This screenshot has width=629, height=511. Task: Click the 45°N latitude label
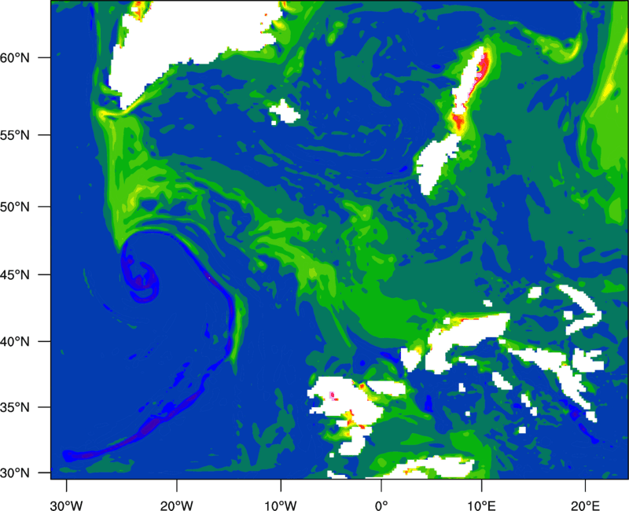15,274
